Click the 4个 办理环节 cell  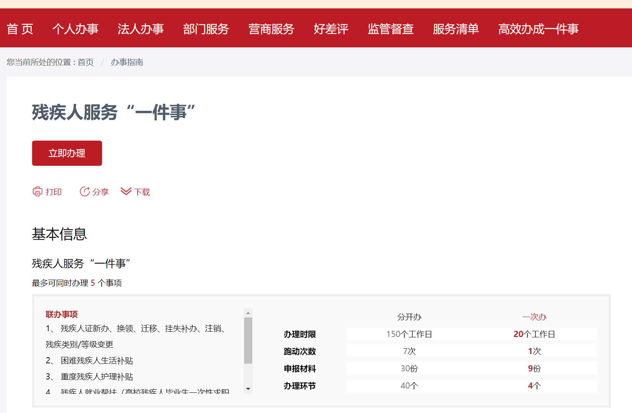click(x=534, y=385)
